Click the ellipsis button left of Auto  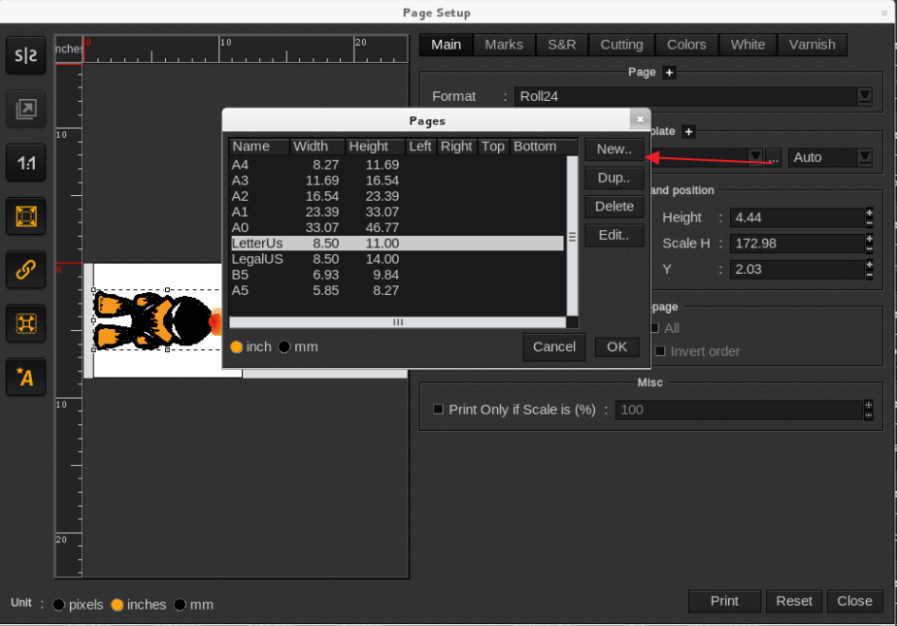pyautogui.click(x=774, y=157)
